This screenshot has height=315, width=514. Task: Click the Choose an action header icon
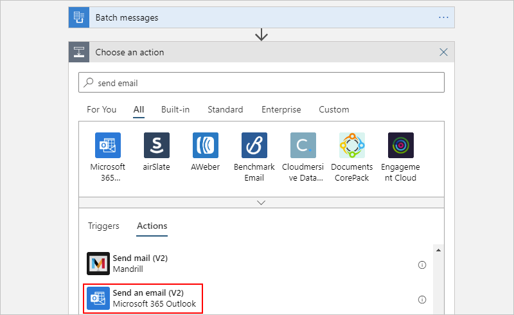[x=79, y=52]
